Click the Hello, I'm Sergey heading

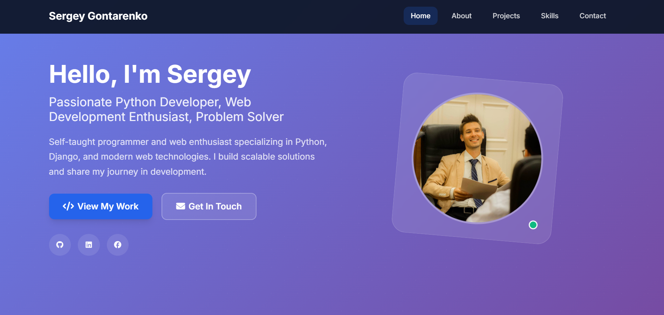[150, 74]
